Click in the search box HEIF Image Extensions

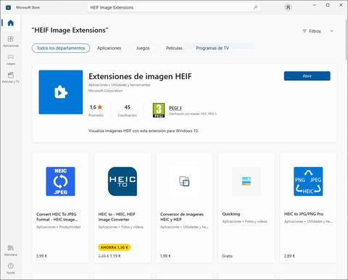pyautogui.click(x=173, y=7)
